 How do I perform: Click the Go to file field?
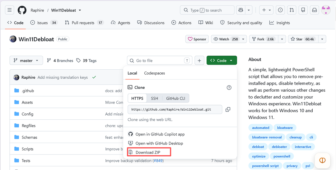coord(160,60)
